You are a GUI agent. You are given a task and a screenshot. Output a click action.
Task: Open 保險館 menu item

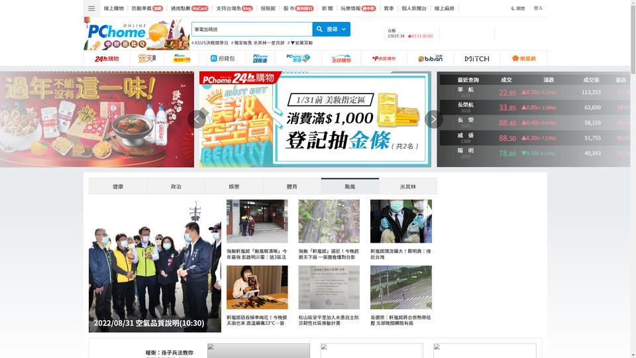pyautogui.click(x=268, y=8)
